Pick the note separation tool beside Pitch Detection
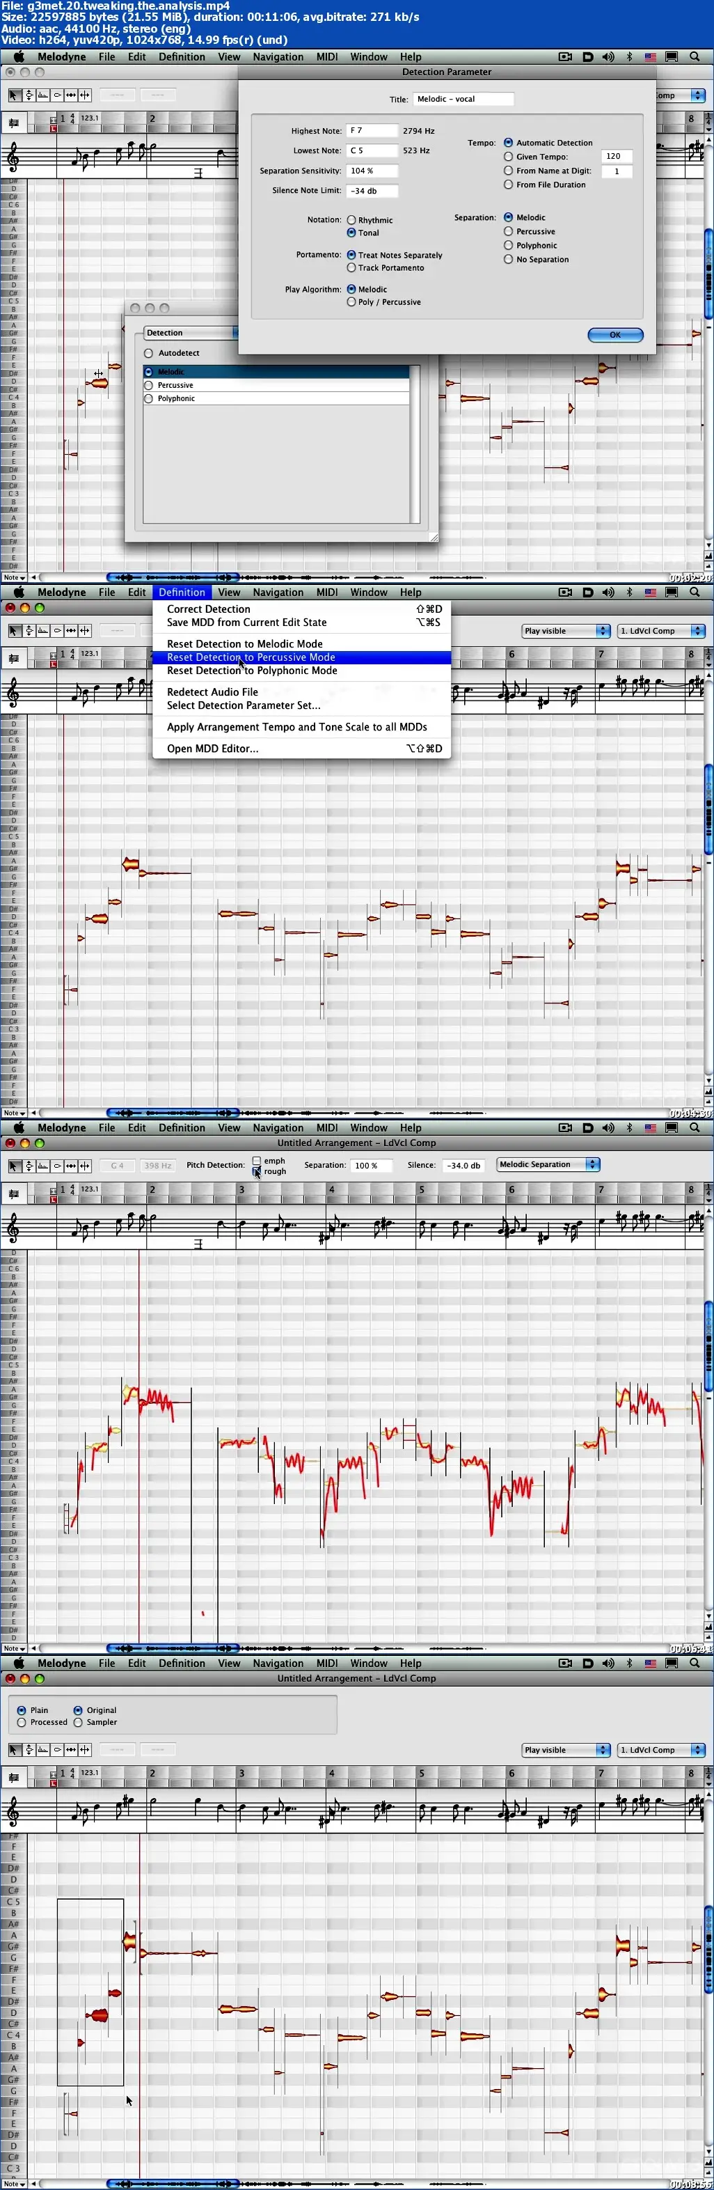The image size is (714, 2190). 85,1166
